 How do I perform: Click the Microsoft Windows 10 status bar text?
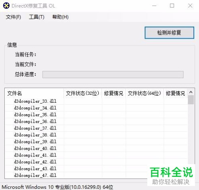click(x=57, y=187)
